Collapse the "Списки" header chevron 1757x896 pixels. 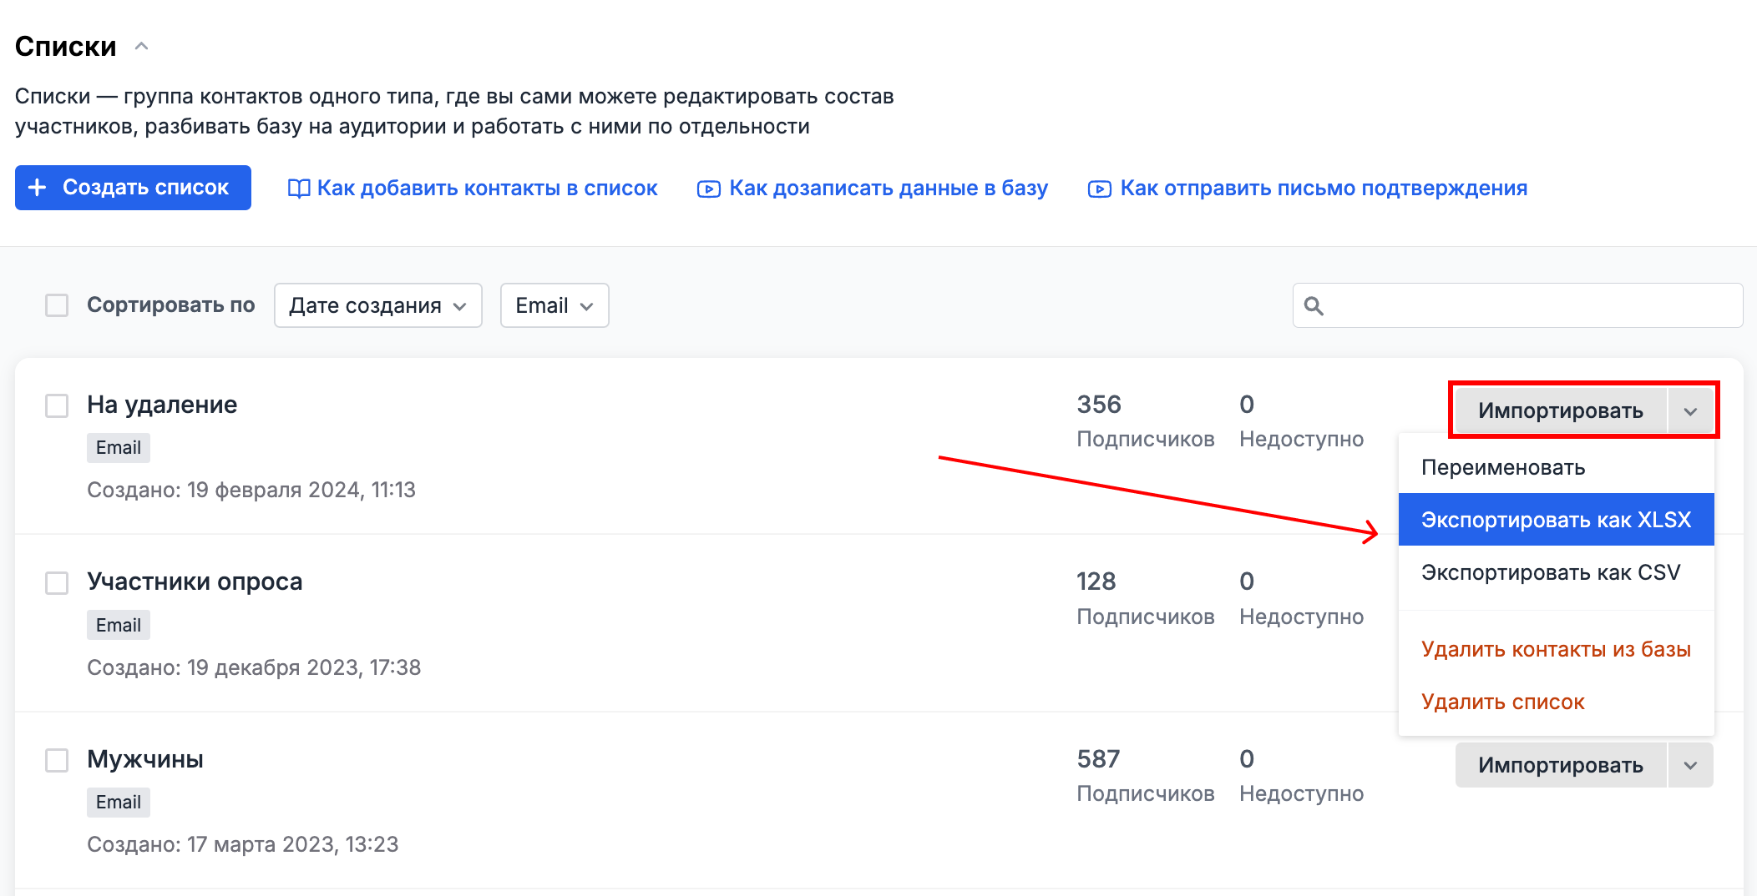pyautogui.click(x=141, y=46)
